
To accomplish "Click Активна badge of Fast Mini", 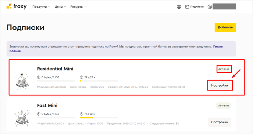I will point(224,106).
